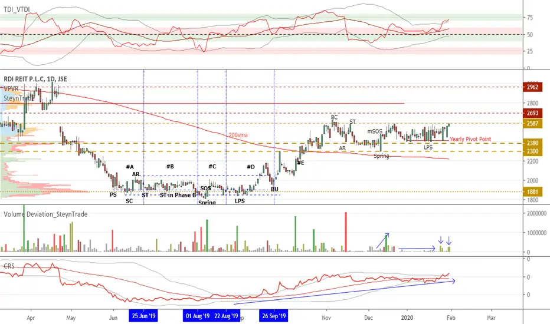Click the SOS annotation
Viewport: 550px width, 324px height.
[205, 189]
